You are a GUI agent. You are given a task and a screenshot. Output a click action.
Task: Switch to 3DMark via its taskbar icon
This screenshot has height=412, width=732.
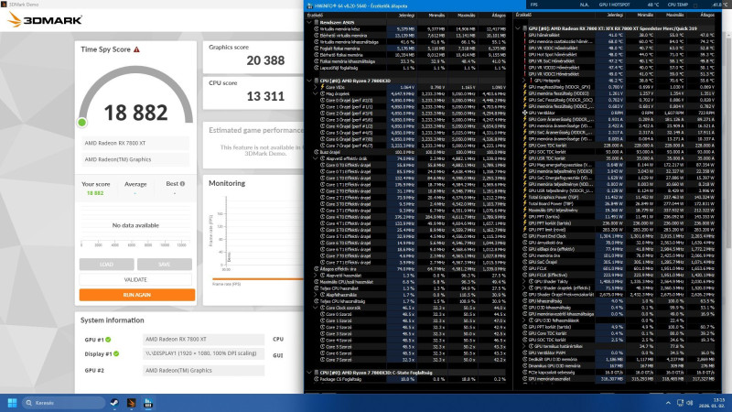(x=131, y=403)
